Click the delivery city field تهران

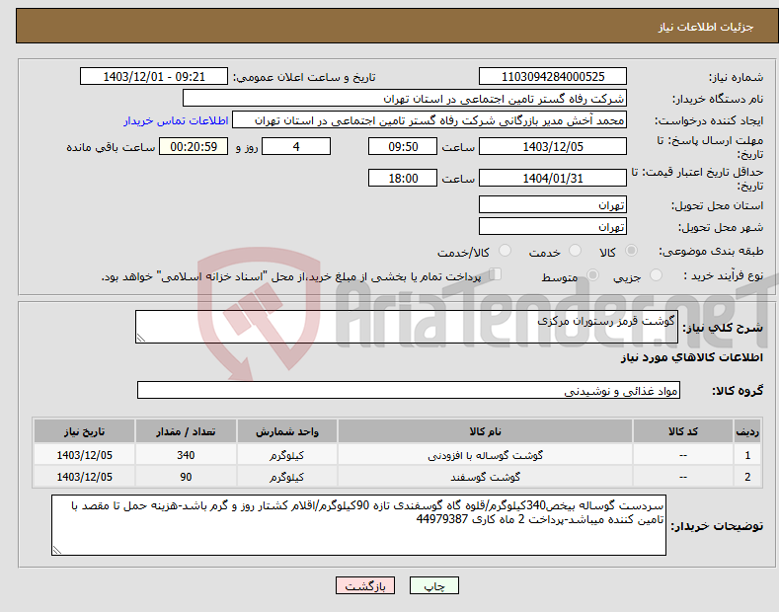pyautogui.click(x=553, y=226)
